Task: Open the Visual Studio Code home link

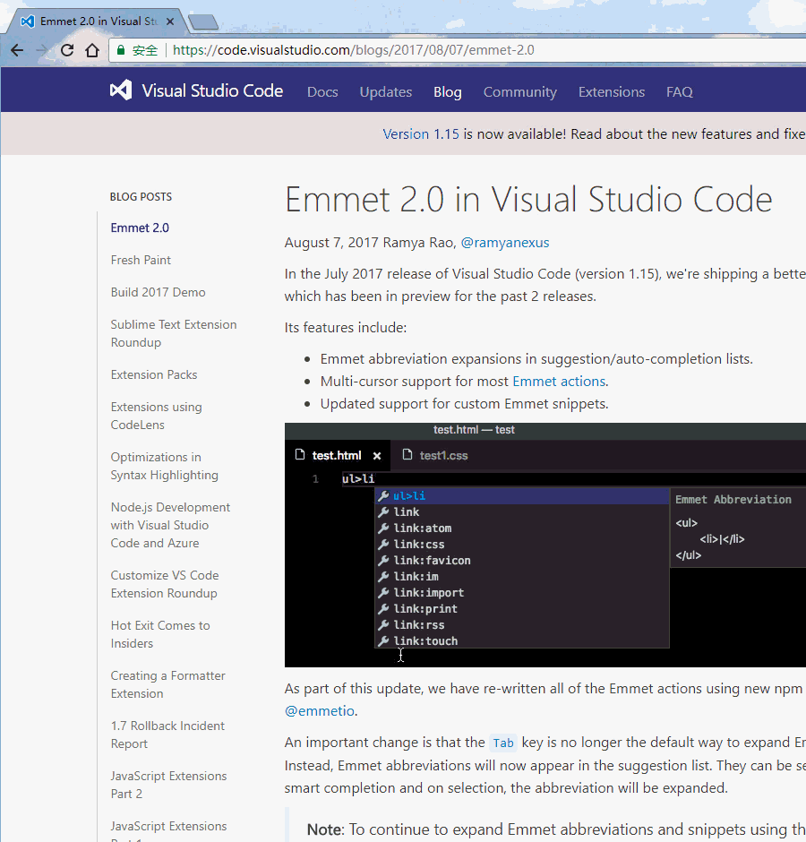Action: [212, 90]
